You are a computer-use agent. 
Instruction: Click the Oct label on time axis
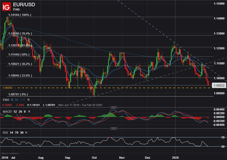[94, 157]
